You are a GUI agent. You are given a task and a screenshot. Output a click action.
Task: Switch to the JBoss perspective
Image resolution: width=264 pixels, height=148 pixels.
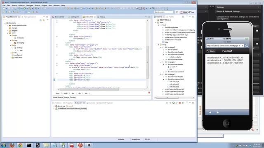184,12
